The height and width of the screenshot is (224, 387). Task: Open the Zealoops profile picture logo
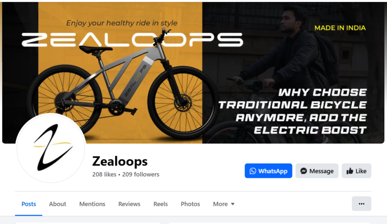point(51,148)
